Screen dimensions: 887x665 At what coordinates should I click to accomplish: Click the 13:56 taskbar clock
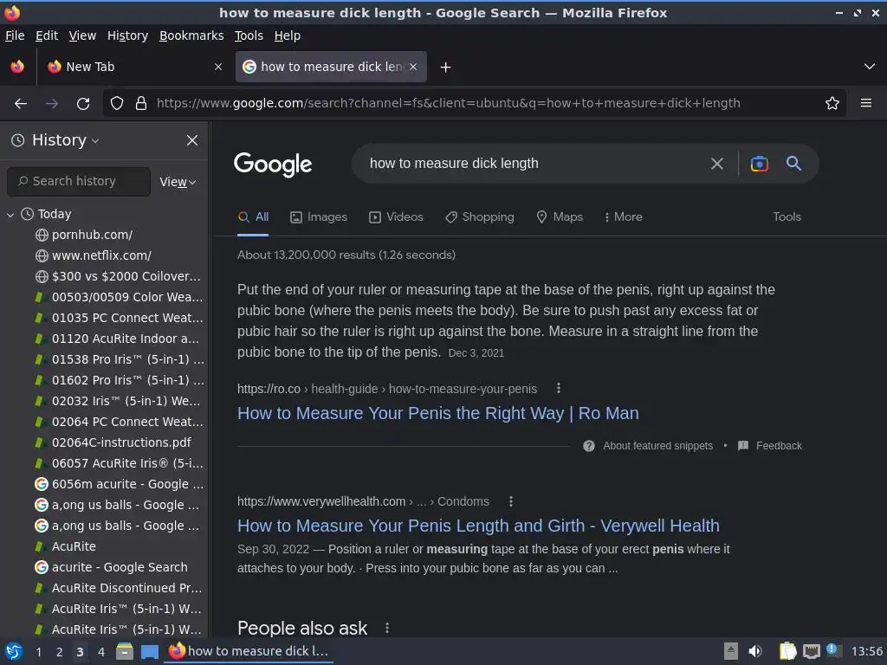click(x=866, y=651)
